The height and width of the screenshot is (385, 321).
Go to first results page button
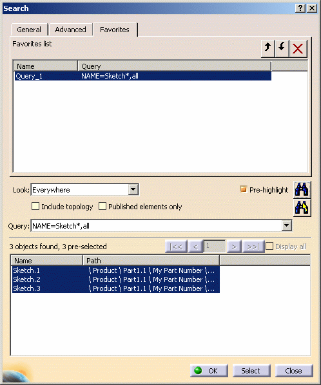point(176,247)
